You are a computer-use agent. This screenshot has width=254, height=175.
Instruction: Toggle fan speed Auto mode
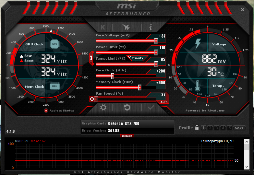coord(164,102)
